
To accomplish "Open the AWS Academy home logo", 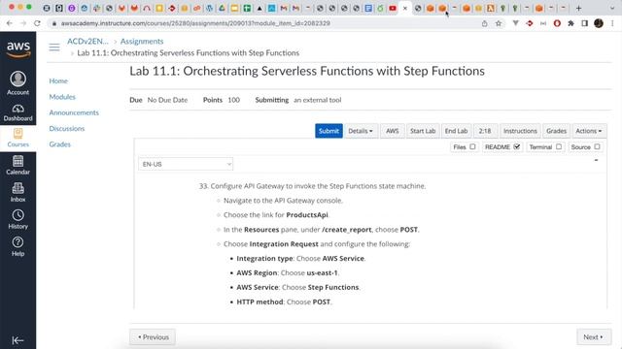I will click(18, 49).
